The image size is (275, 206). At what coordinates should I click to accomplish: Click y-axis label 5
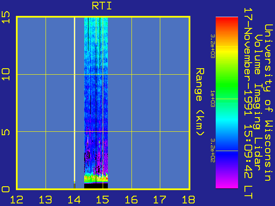pos(6,132)
